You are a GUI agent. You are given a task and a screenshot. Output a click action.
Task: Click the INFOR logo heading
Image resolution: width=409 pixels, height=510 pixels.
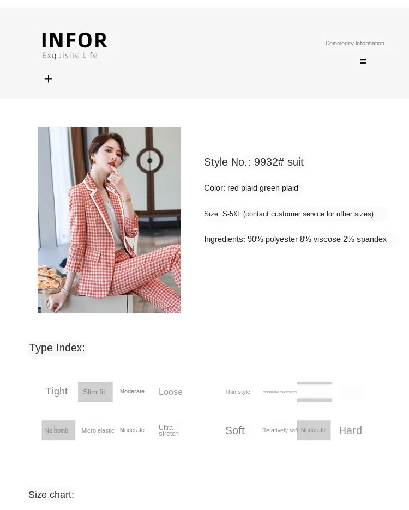[x=75, y=40]
